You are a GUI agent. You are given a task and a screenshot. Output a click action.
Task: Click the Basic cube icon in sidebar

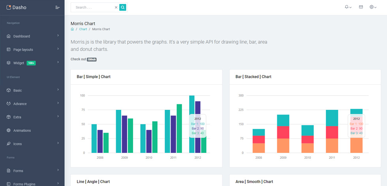(x=9, y=90)
